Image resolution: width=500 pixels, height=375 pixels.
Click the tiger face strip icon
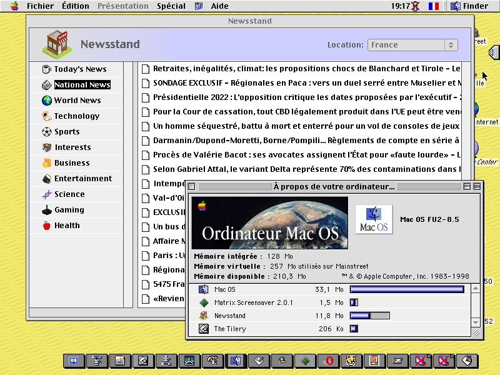click(351, 361)
